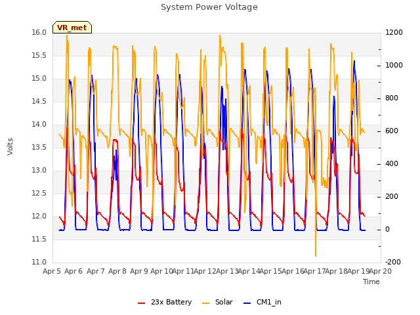Click the VR_met annotation label

(72, 28)
